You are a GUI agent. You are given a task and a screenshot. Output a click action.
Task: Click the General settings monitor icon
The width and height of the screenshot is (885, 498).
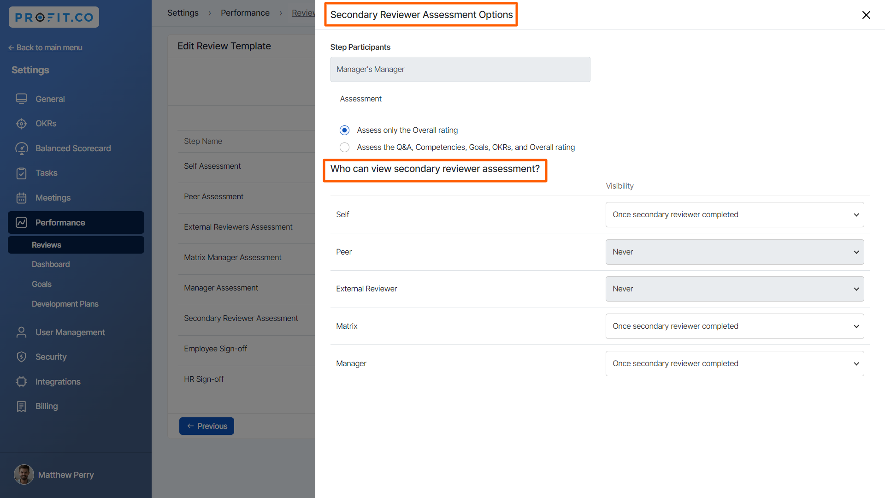[x=21, y=99]
